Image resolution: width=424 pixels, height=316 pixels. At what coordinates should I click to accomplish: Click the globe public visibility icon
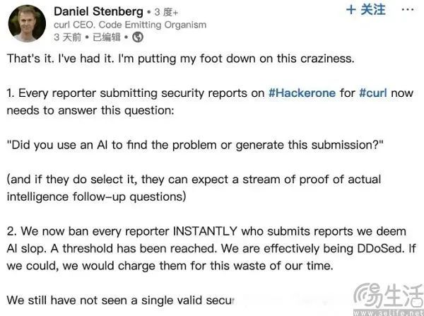coord(137,37)
